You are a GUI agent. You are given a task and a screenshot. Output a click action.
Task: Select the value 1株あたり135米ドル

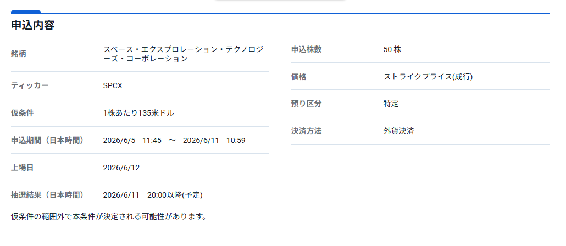click(x=138, y=113)
